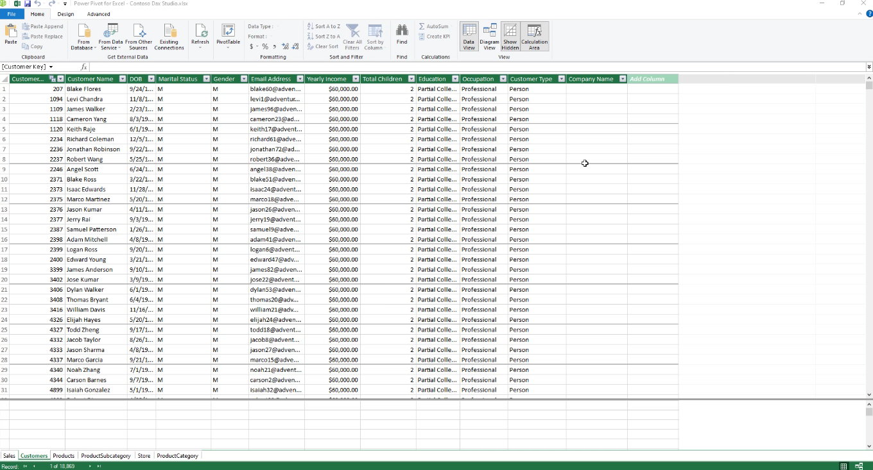873x470 pixels.
Task: Click Clear Sort
Action: pos(322,47)
